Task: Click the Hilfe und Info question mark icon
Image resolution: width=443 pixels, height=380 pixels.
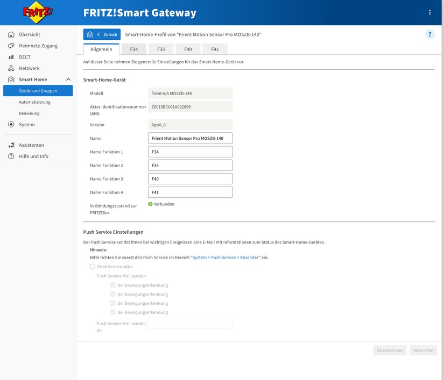Action: 12,156
